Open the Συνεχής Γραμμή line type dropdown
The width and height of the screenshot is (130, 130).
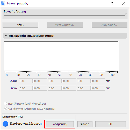[65, 14]
